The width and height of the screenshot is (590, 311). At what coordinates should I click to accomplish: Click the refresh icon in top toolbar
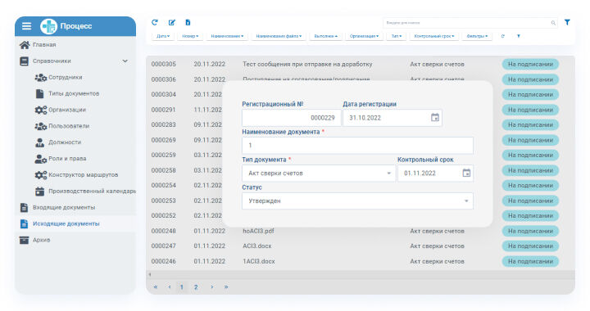[x=155, y=23]
